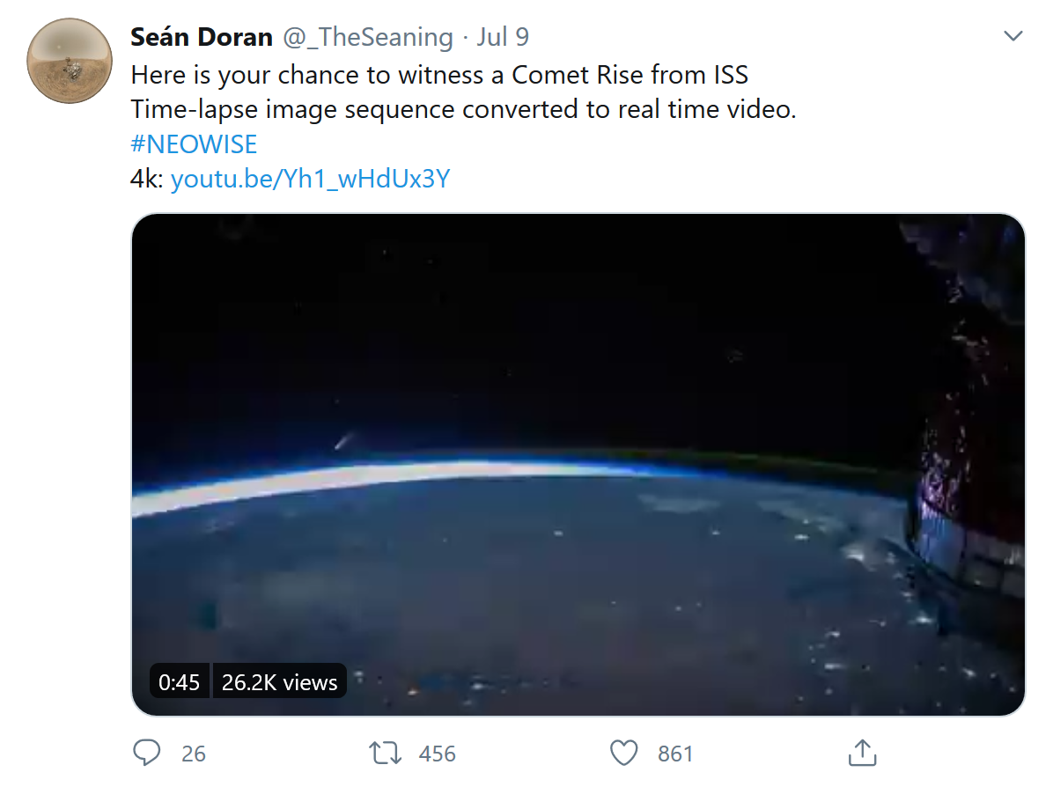This screenshot has width=1053, height=787.
Task: Click the retweet count 456
Action: [x=437, y=754]
